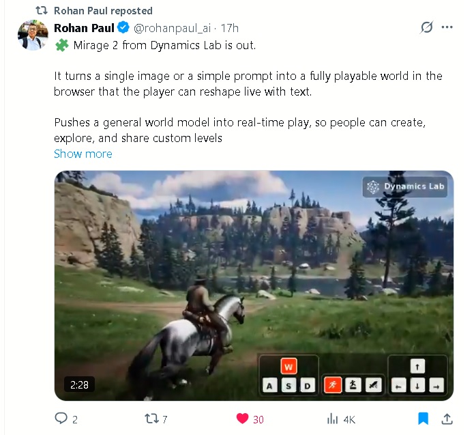The height and width of the screenshot is (435, 474).
Task: Click the 17h timestamp link
Action: pyautogui.click(x=229, y=28)
